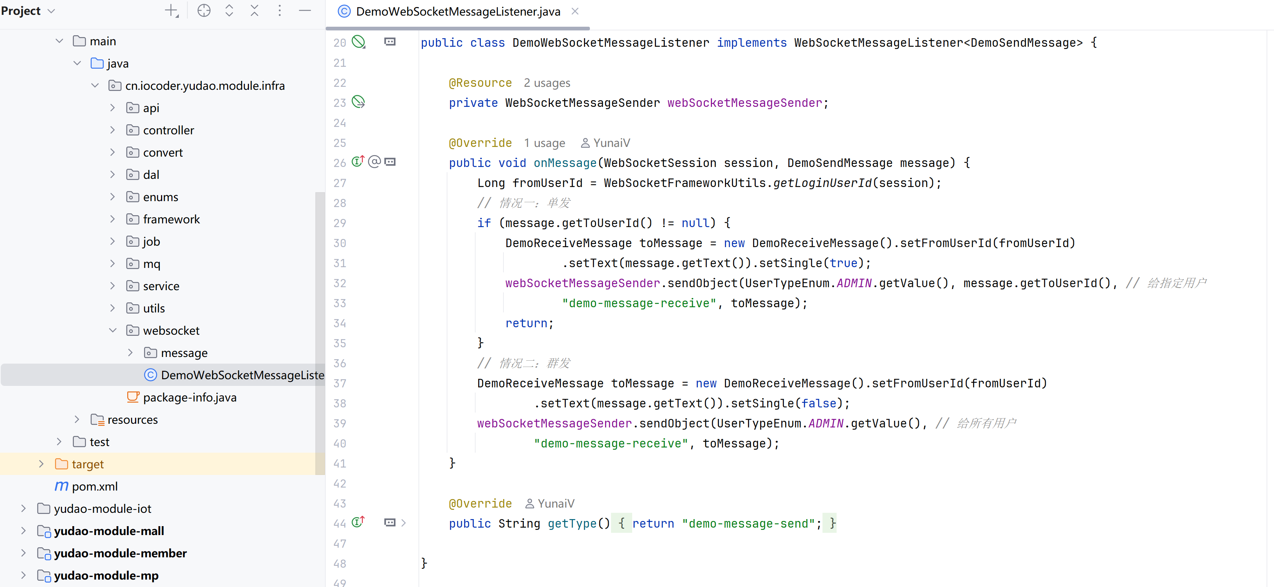Viewport: 1274px width, 587px height.
Task: Click the select opened file crosshair icon
Action: 204,11
